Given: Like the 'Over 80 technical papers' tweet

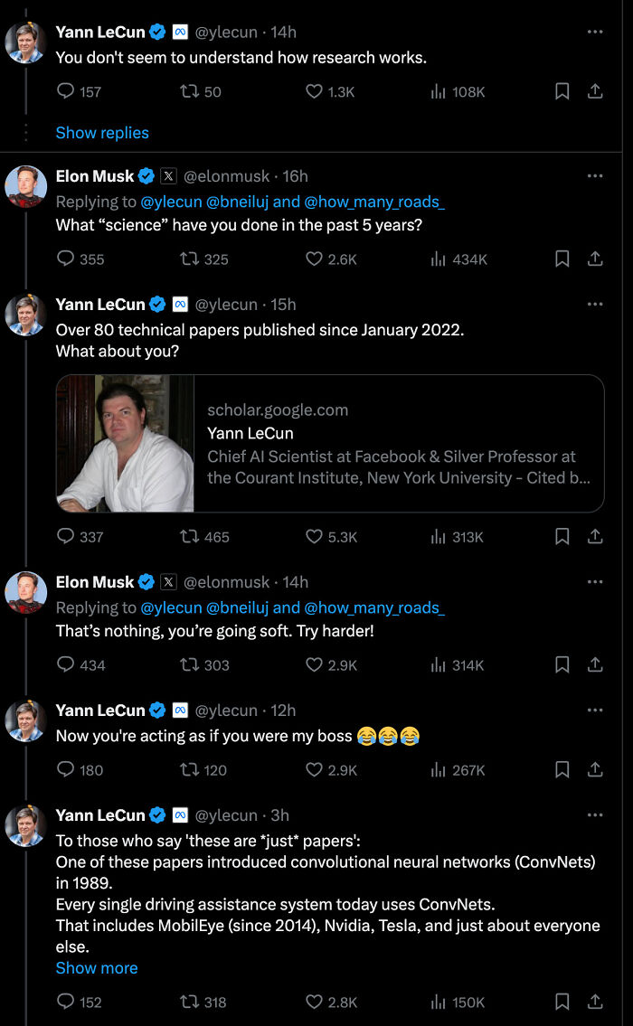Looking at the screenshot, I should [x=314, y=537].
